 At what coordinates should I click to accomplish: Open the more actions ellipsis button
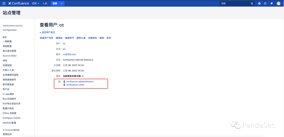pos(62,3)
